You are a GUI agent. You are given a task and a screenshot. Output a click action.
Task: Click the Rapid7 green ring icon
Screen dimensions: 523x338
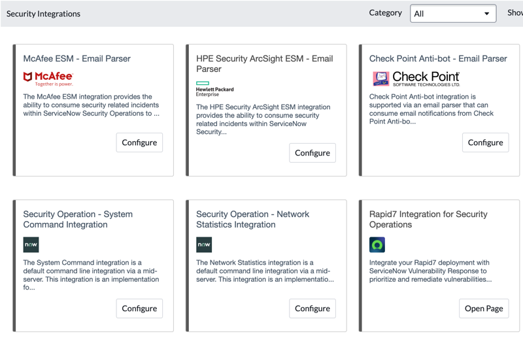(x=377, y=245)
